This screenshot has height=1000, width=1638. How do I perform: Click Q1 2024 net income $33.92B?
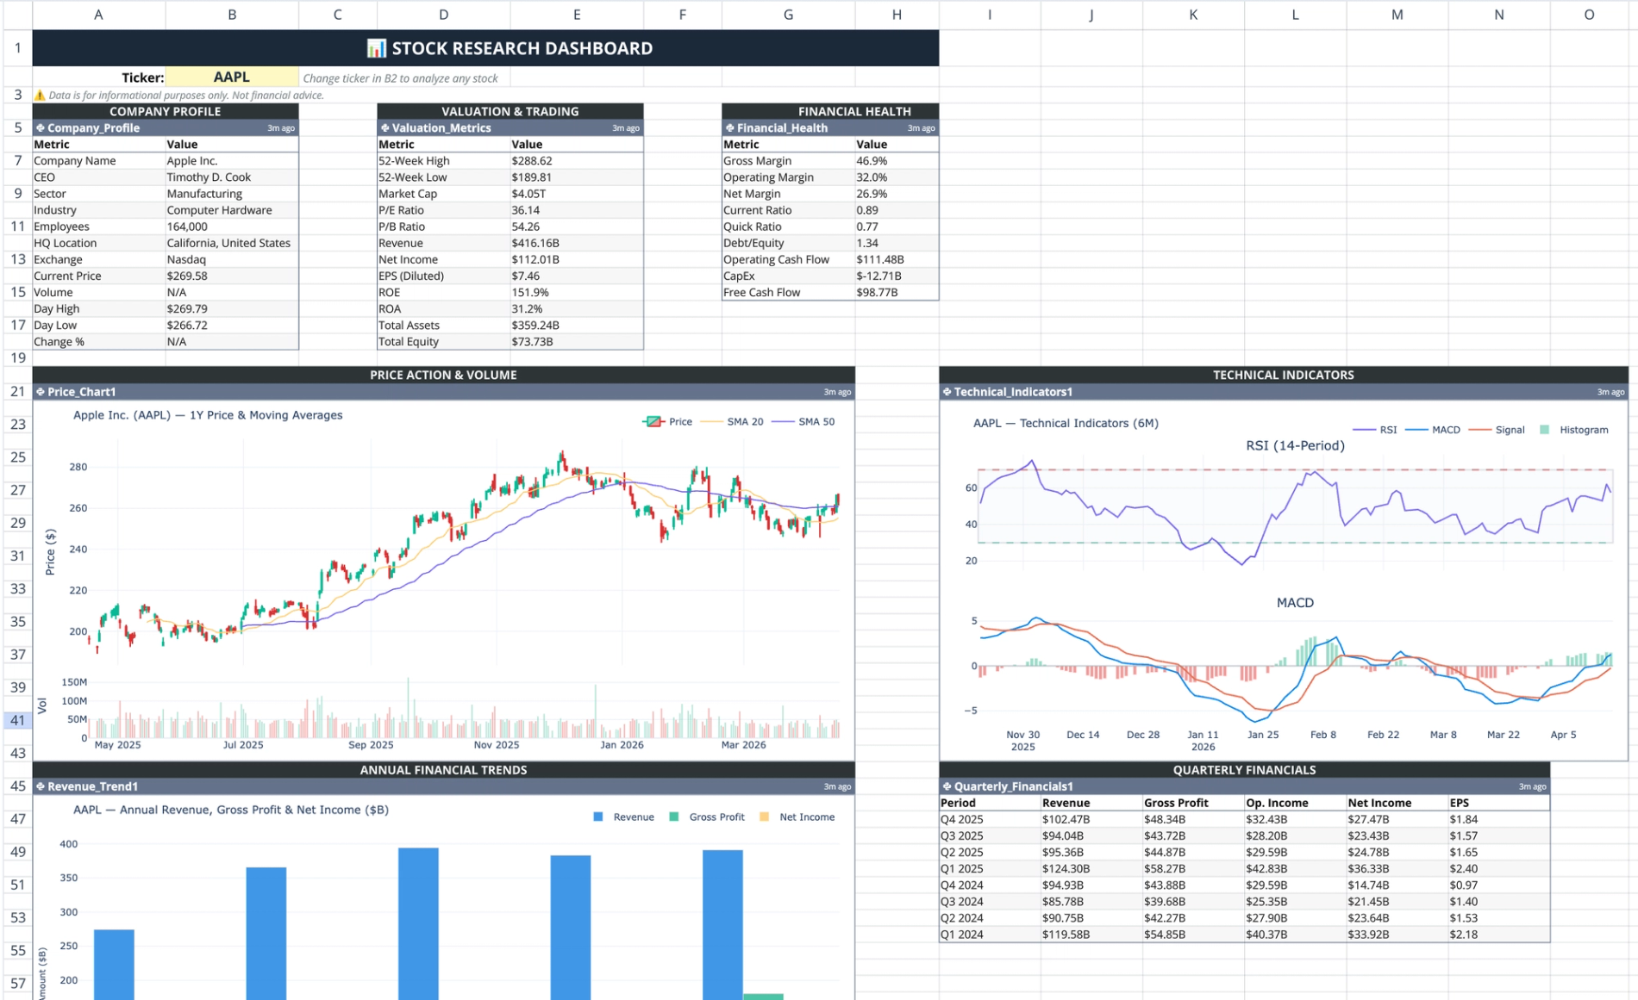(x=1397, y=934)
